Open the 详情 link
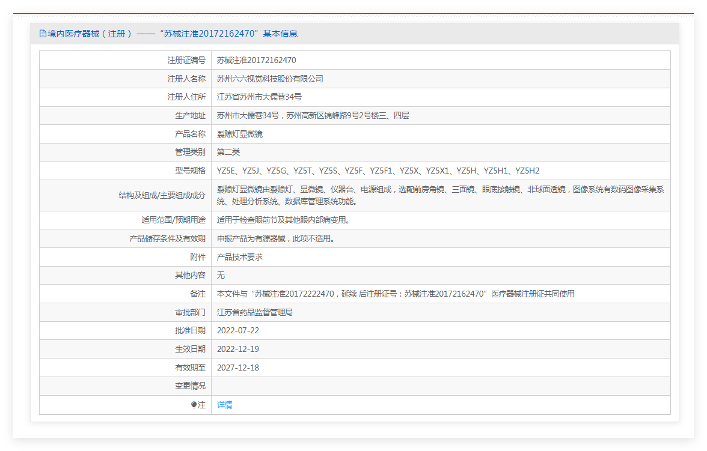 224,405
